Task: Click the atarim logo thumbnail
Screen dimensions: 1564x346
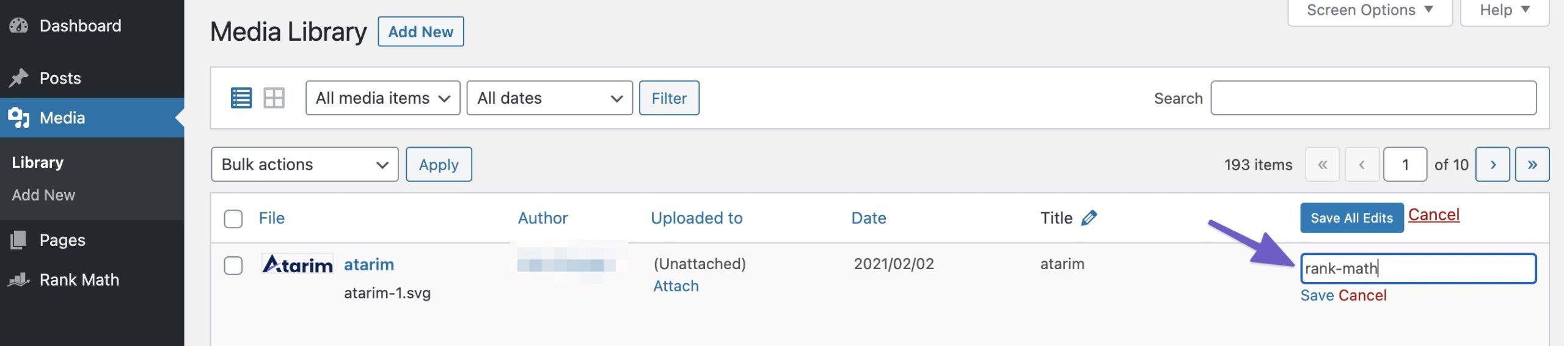Action: pyautogui.click(x=298, y=265)
